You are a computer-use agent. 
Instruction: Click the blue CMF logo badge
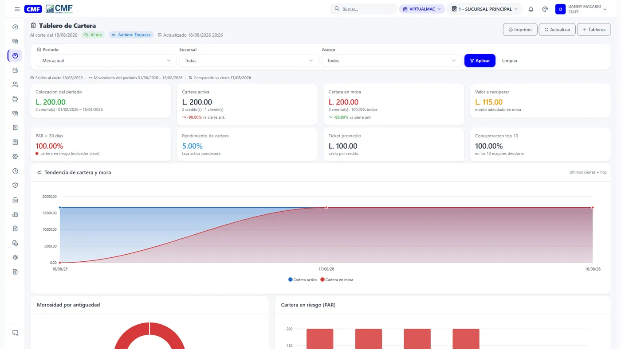point(33,9)
